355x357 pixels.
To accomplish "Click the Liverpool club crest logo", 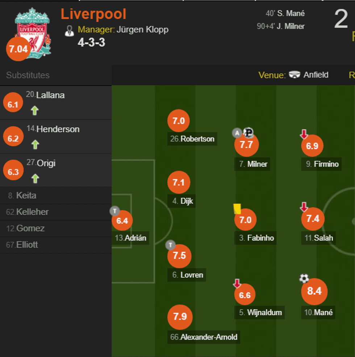I will pos(32,33).
